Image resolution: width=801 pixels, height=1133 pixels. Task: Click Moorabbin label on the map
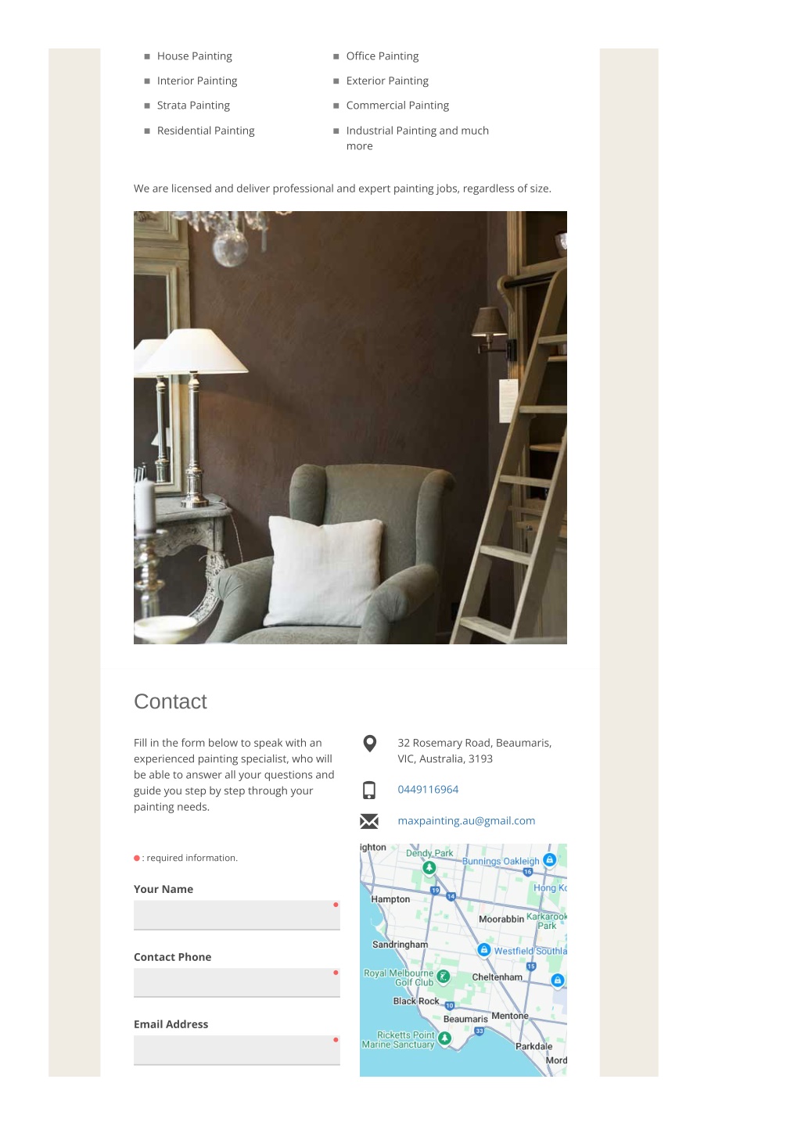click(501, 920)
